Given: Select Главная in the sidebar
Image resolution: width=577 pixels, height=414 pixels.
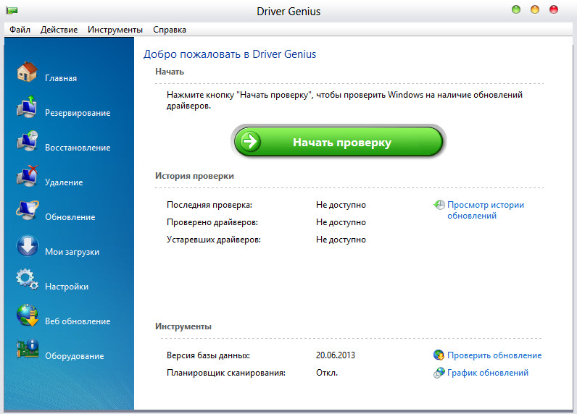Looking at the screenshot, I should (x=61, y=78).
